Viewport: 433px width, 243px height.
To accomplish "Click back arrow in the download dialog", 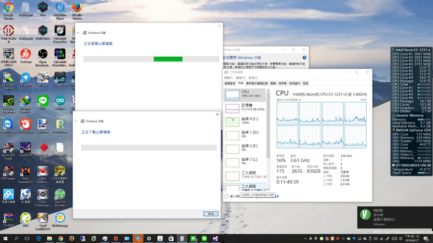I will (x=76, y=121).
